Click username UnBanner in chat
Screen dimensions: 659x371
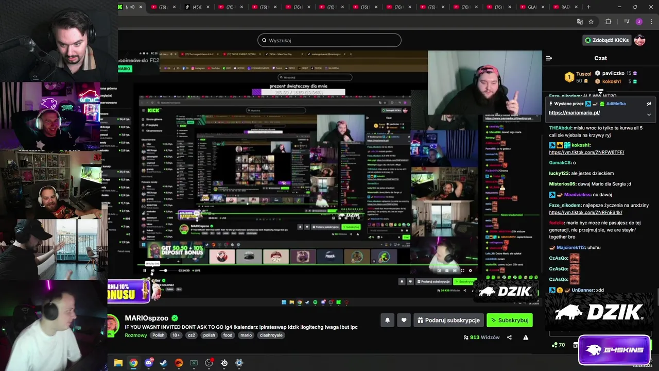click(582, 290)
